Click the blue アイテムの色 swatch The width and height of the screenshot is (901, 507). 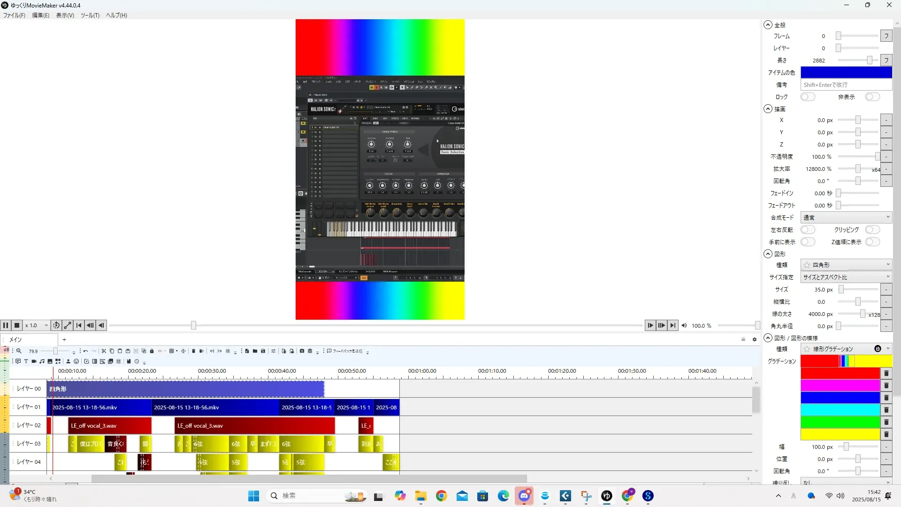pos(846,72)
